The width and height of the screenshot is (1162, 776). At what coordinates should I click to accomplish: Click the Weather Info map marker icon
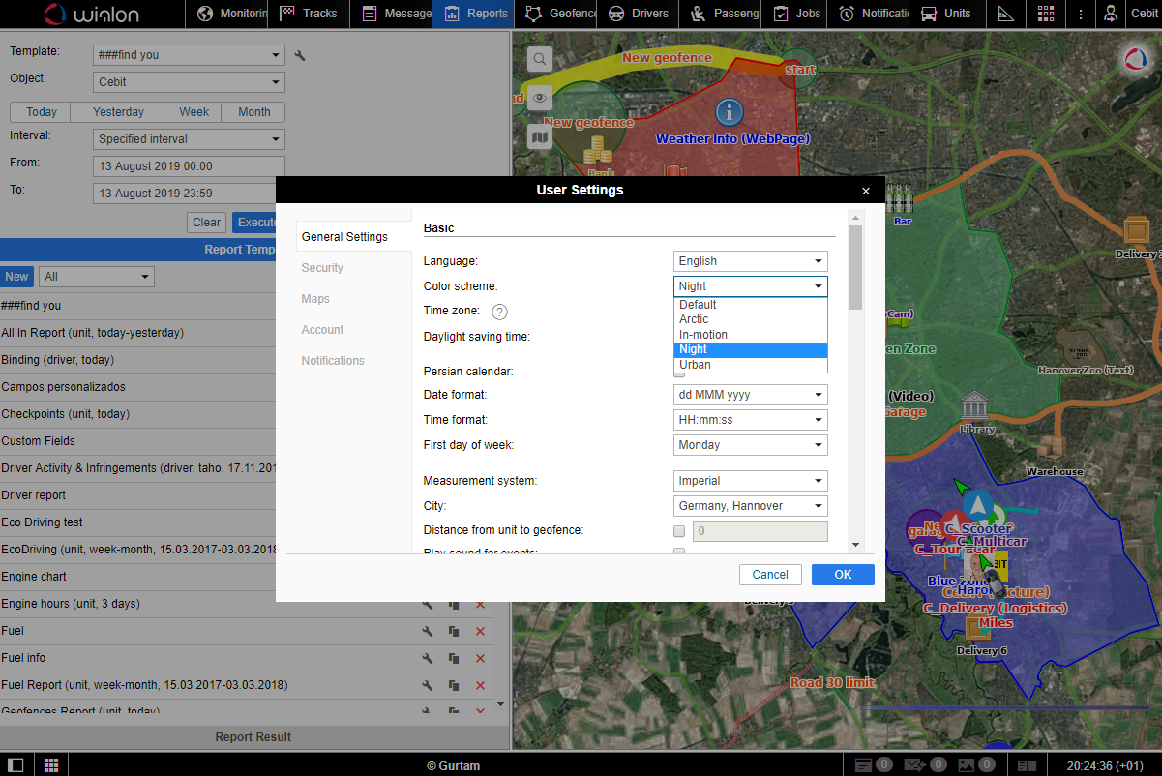coord(729,112)
